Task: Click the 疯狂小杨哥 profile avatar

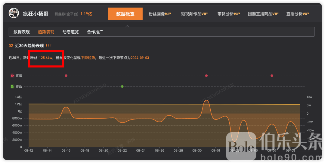Action: point(14,14)
